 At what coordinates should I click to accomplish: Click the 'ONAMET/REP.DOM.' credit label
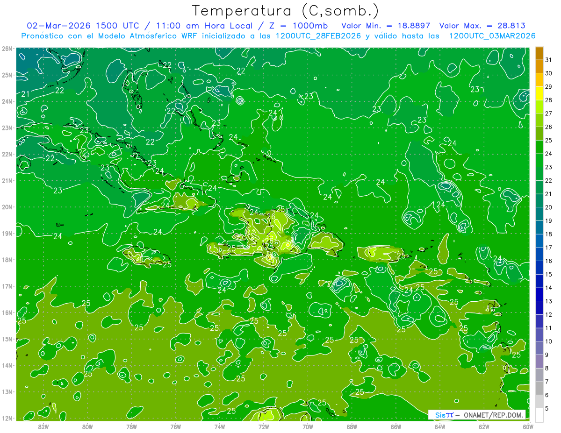point(493,415)
